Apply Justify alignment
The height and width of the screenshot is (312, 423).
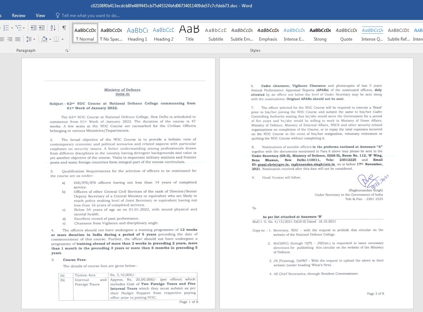[18, 40]
